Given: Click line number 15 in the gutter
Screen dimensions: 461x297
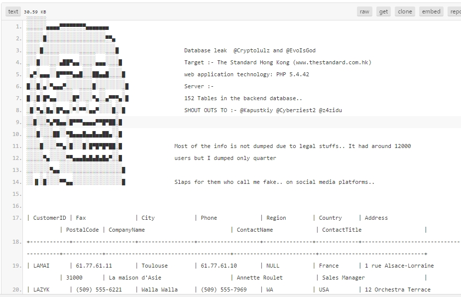Looking at the screenshot, I should click(17, 194).
